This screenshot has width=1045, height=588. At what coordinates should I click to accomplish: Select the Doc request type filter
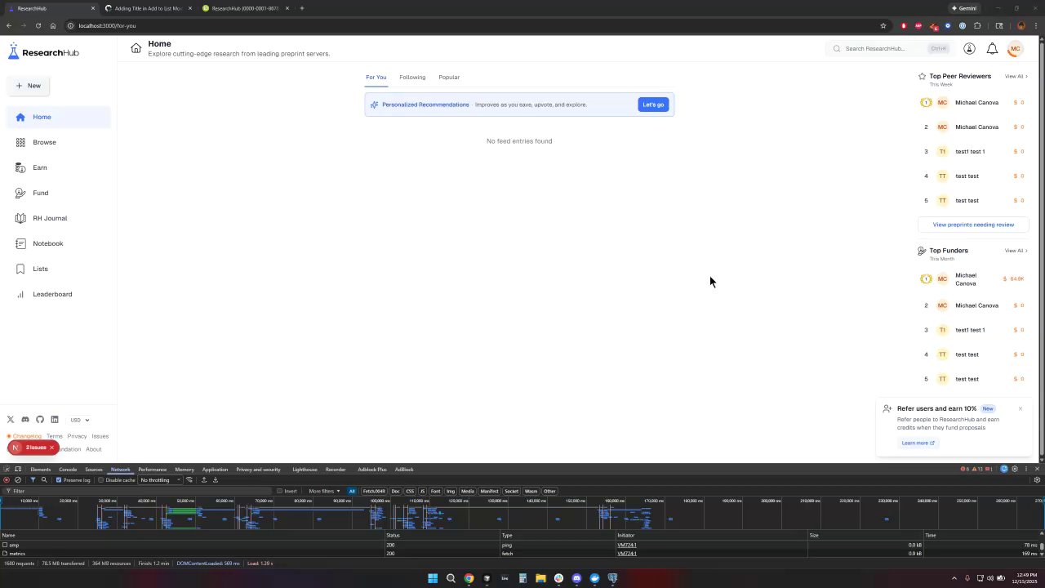click(395, 492)
